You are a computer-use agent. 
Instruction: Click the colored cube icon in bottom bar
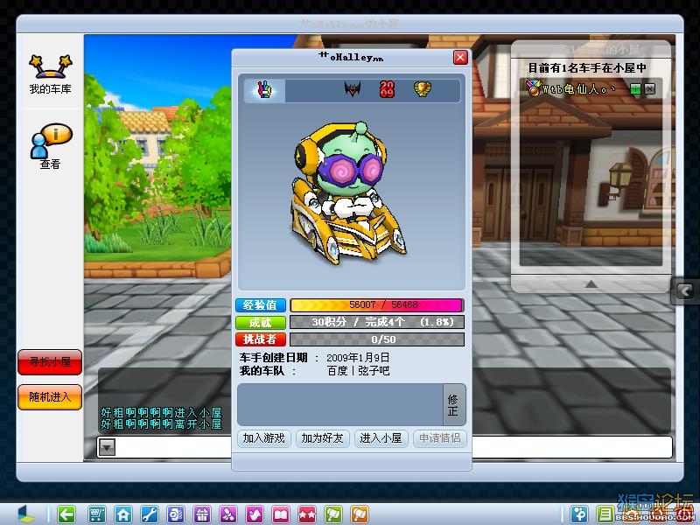(26, 514)
